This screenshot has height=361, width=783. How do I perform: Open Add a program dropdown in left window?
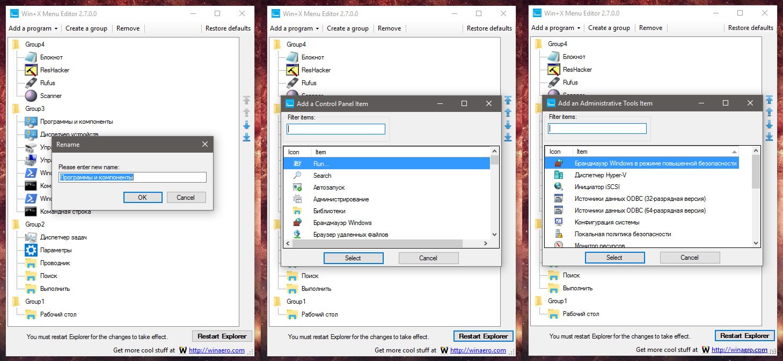[x=33, y=28]
